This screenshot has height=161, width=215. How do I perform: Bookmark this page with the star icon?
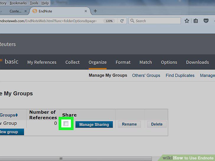[187, 21]
